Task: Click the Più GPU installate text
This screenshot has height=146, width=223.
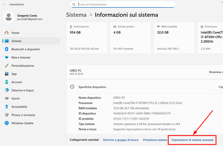Action: coord(123,49)
